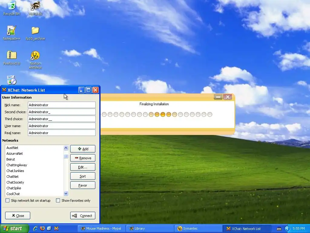Viewport: 310px width, 233px height.
Task: Switch to Symantec taskbar button
Action: point(198,228)
